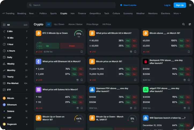Open the Finance category
This screenshot has width=194, height=130.
(x=82, y=13)
